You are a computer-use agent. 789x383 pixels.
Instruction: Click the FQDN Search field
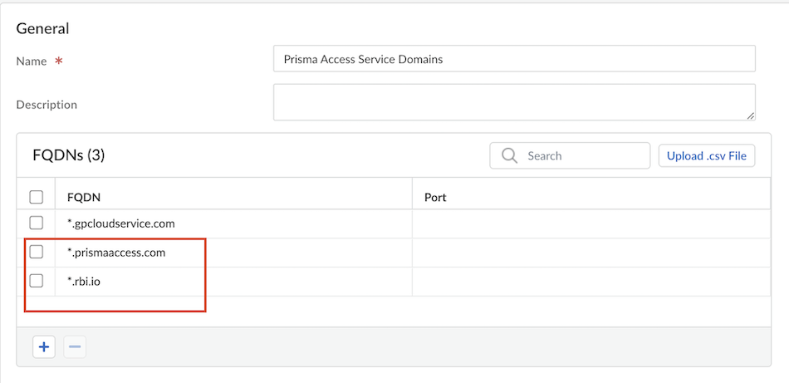[581, 155]
